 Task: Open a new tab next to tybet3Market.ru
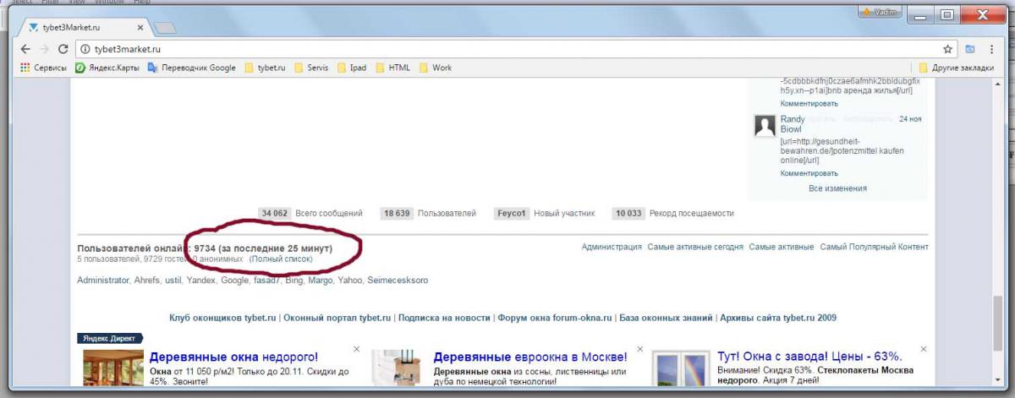pos(166,28)
